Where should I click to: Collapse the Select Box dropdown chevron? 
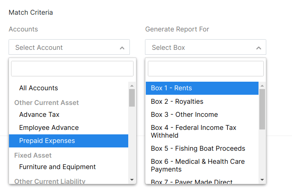pos(258,48)
